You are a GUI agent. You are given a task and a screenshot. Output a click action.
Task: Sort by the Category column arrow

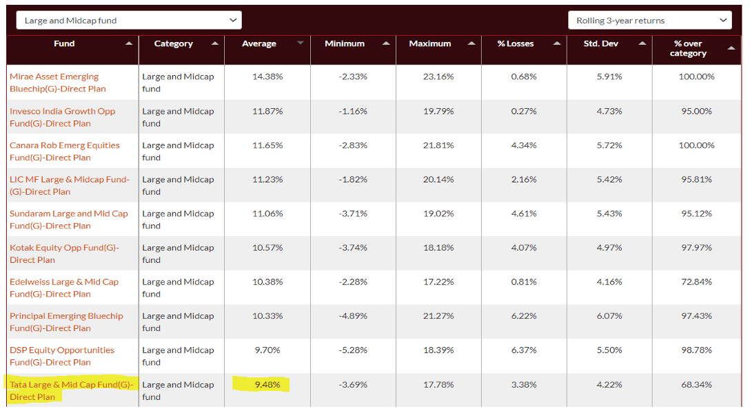click(x=215, y=43)
